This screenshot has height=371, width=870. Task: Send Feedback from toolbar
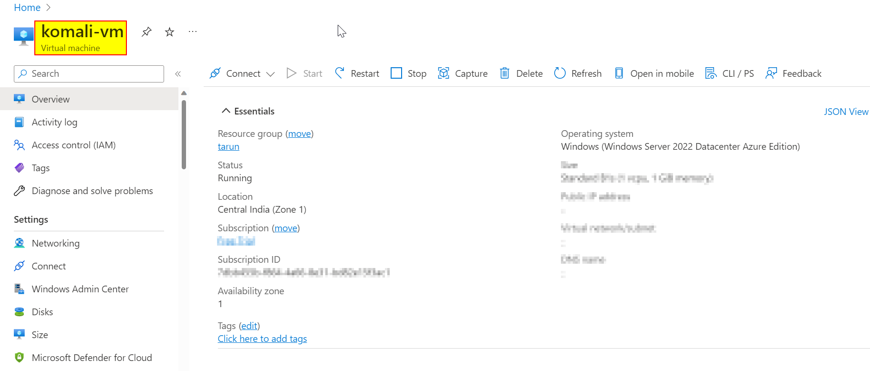pyautogui.click(x=794, y=73)
